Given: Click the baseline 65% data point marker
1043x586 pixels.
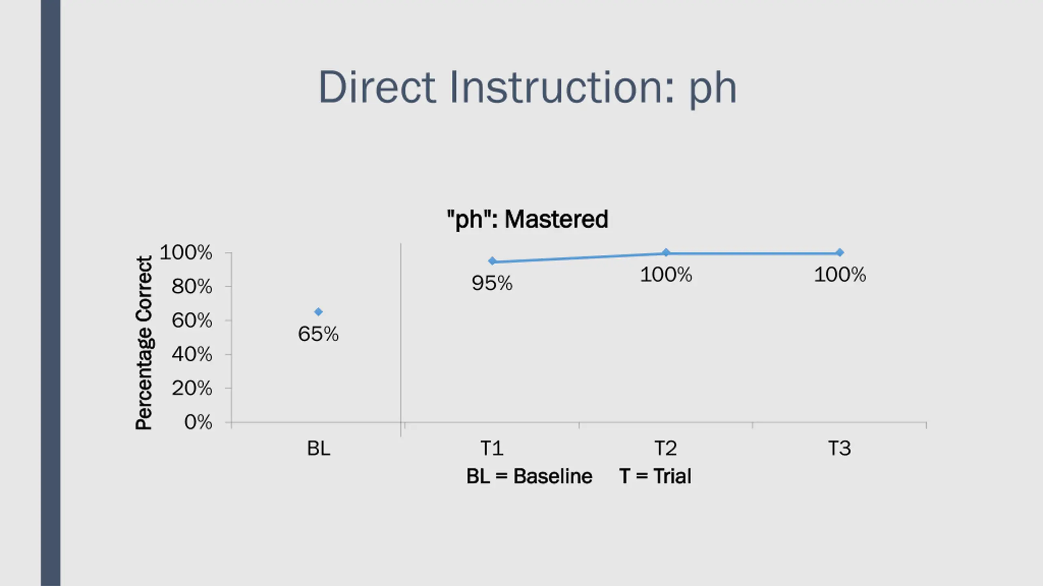Looking at the screenshot, I should 318,312.
